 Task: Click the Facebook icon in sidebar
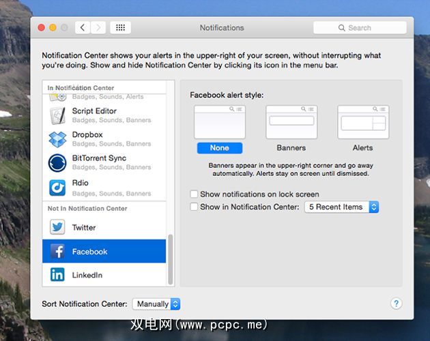(57, 252)
